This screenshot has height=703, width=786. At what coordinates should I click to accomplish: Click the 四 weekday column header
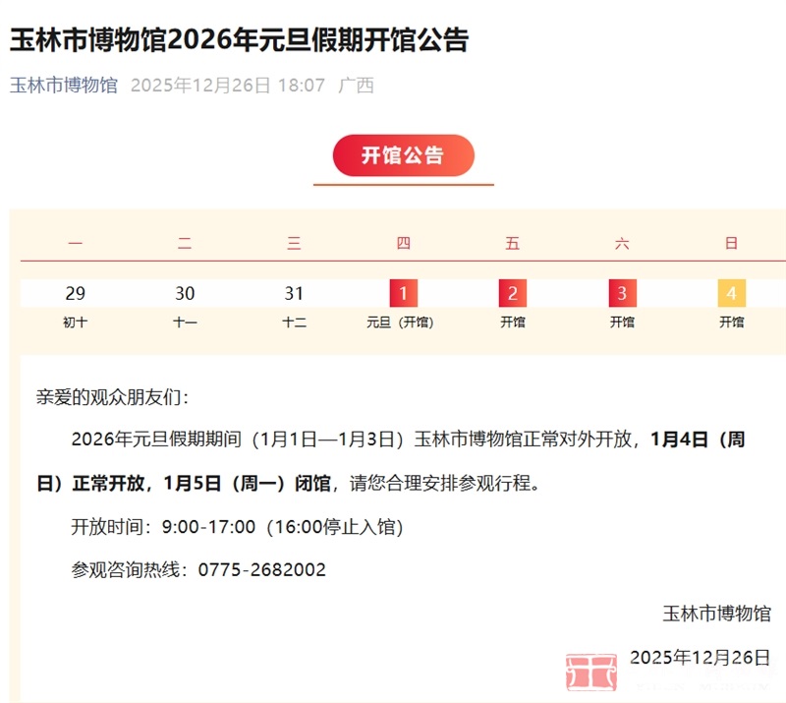(403, 244)
